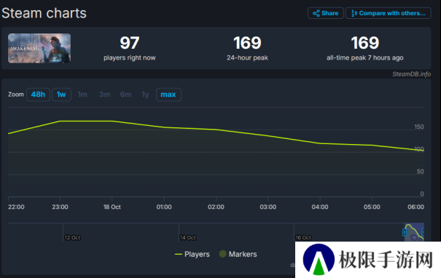
Task: Select the 1m zoom option
Action: [82, 95]
